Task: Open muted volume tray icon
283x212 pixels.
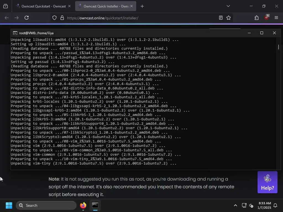Action: (251, 205)
